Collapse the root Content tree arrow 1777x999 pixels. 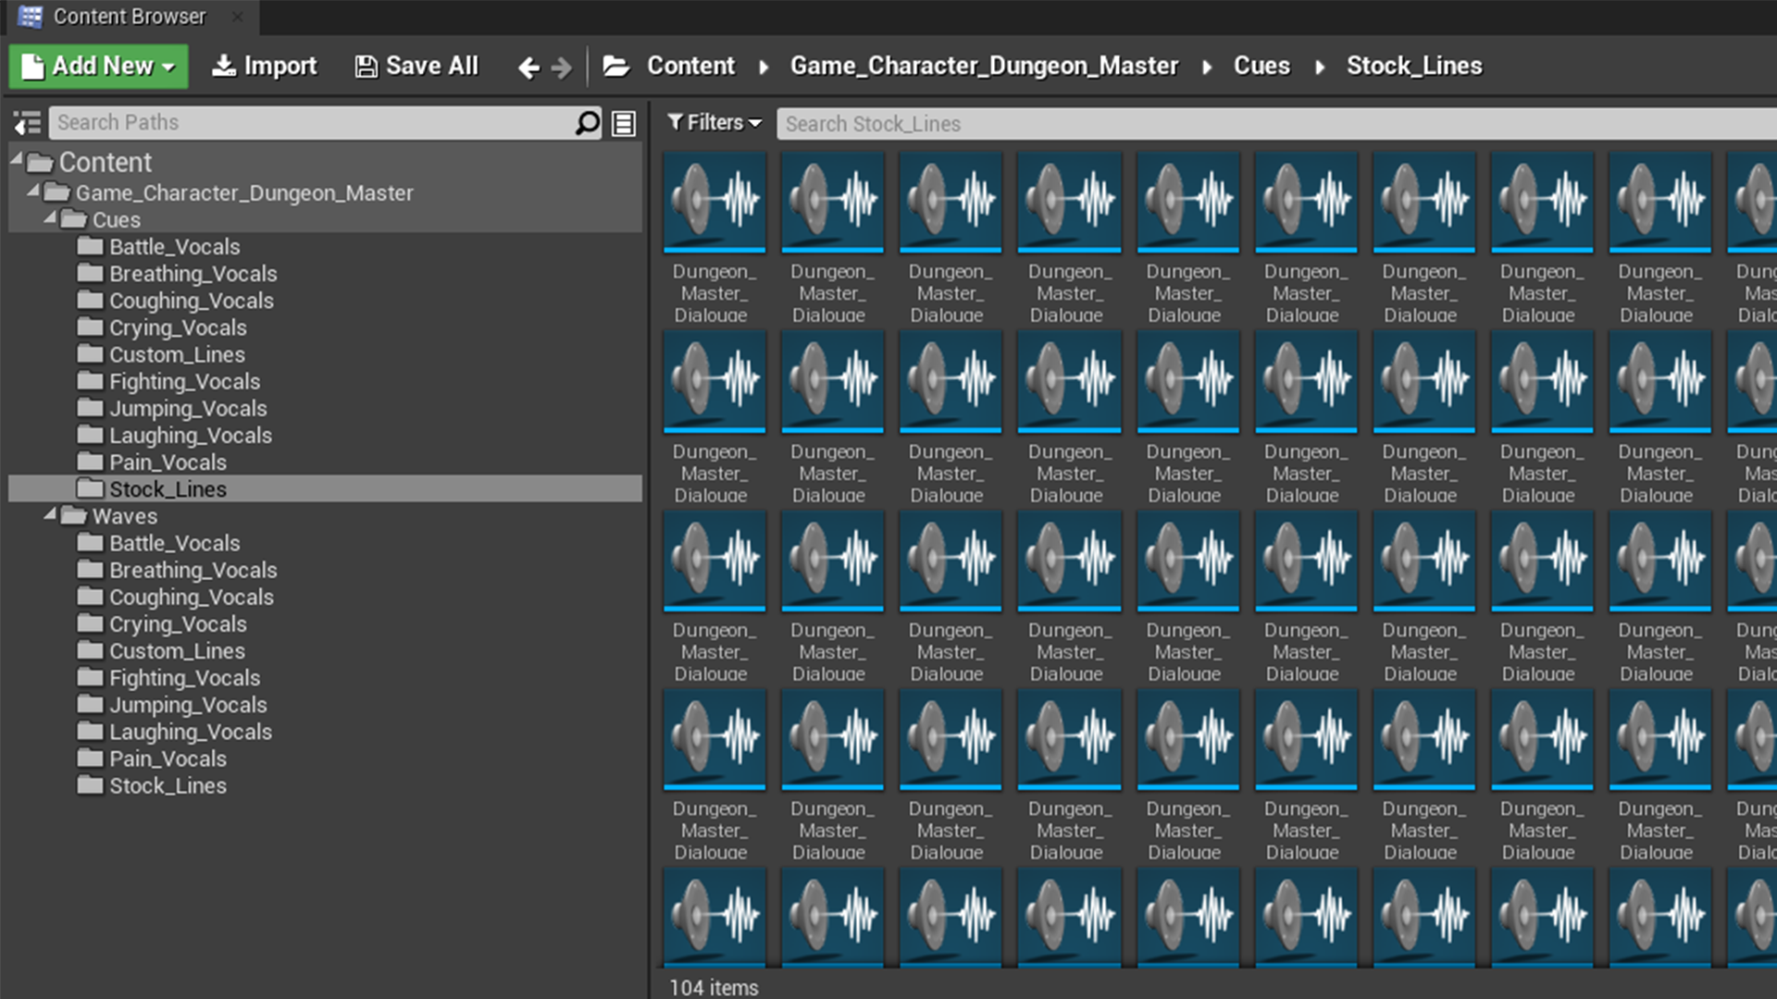click(17, 160)
